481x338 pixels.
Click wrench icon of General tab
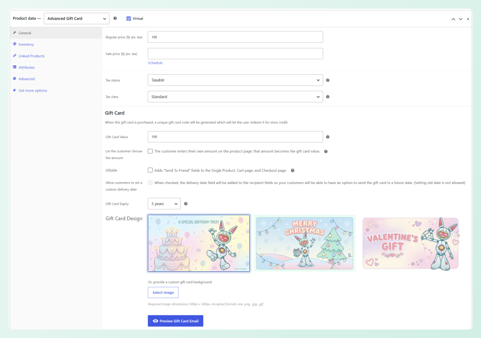point(15,32)
